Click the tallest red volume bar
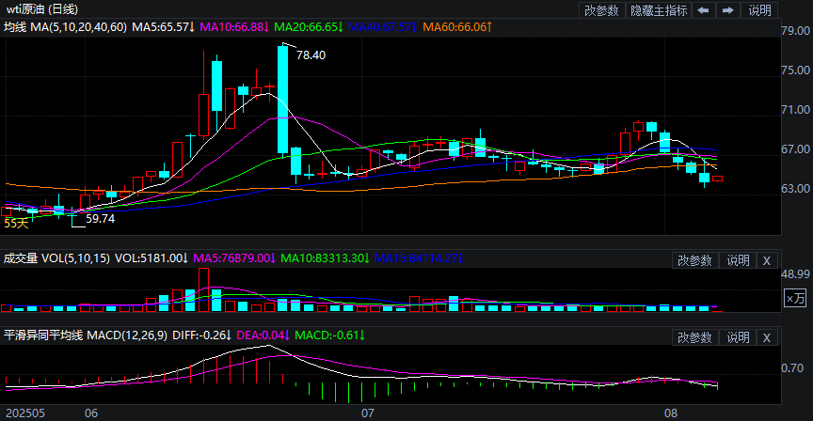Screen dimensions: 813x421 click(x=204, y=289)
